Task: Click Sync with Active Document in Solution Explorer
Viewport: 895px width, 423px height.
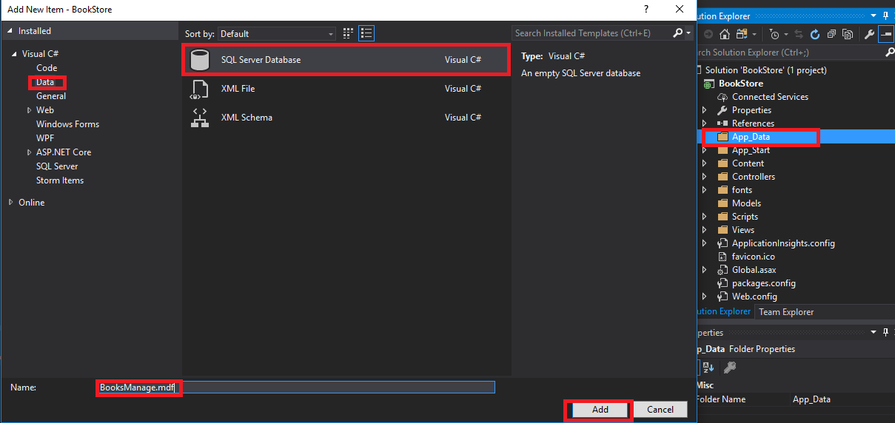Action: tap(799, 34)
